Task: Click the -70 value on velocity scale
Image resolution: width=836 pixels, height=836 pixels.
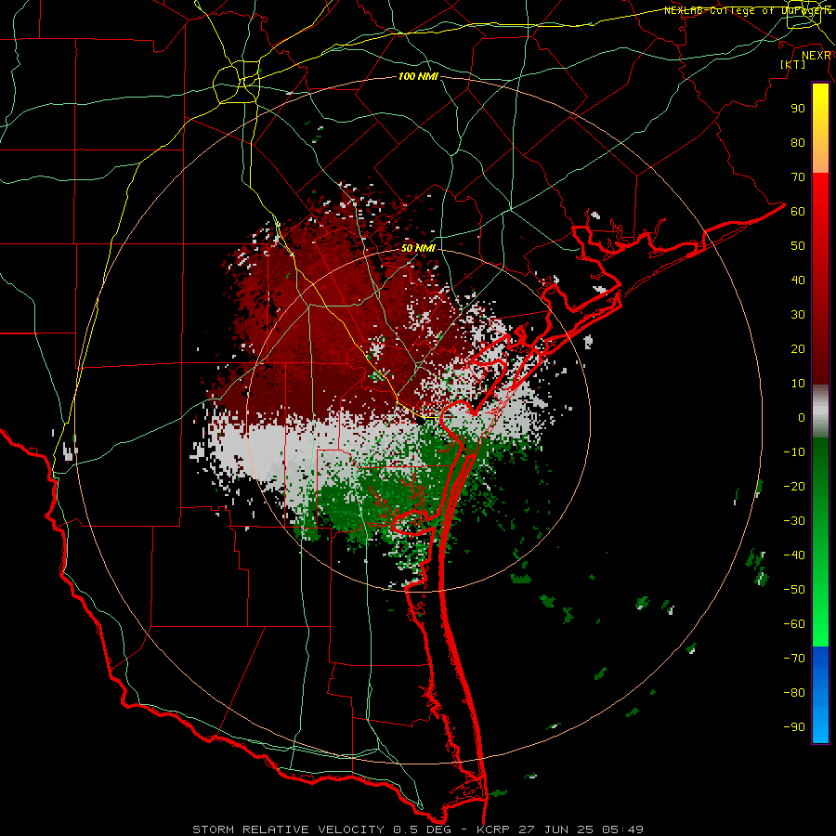Action: tap(794, 659)
